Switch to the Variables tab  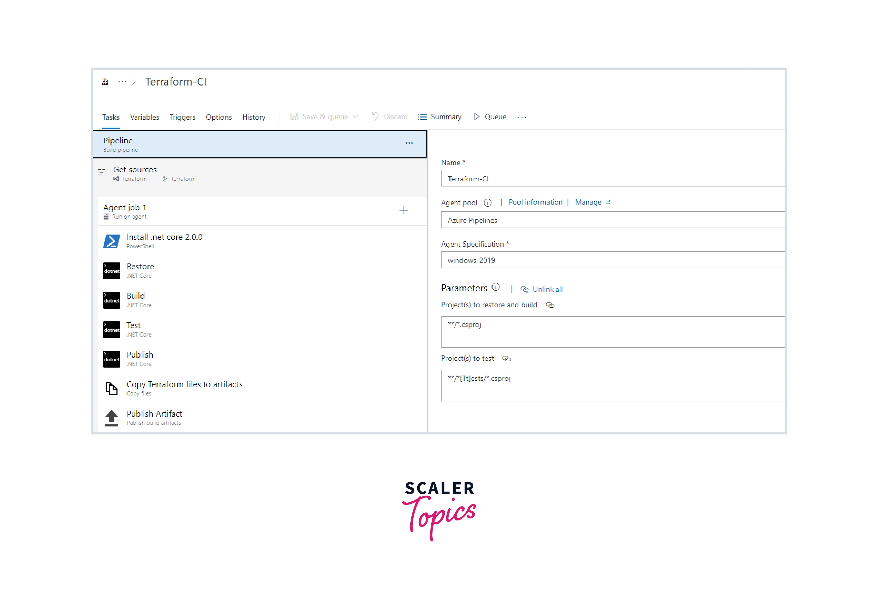click(x=144, y=117)
